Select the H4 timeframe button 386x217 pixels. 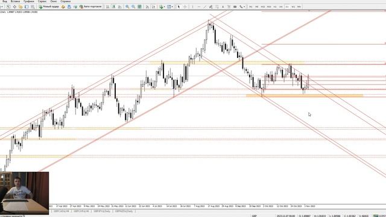(281, 7)
